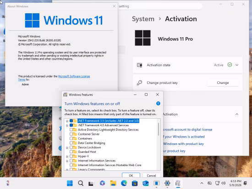Select .NET Framework 3.5 row text
Image resolution: width=252 pixels, height=189 pixels.
pos(108,121)
